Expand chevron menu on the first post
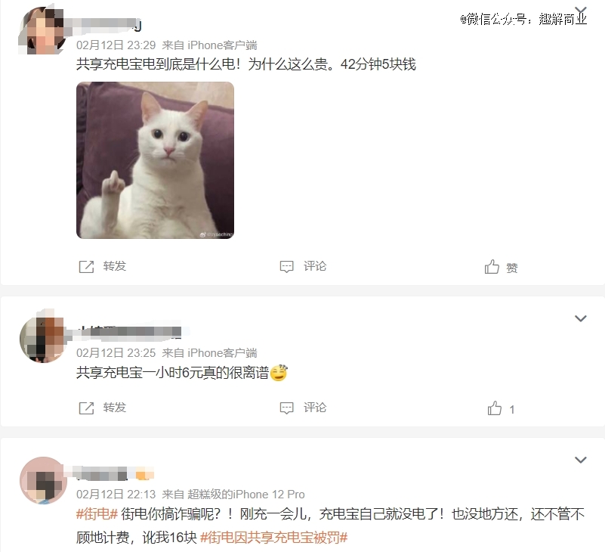This screenshot has width=605, height=552. pos(581,11)
